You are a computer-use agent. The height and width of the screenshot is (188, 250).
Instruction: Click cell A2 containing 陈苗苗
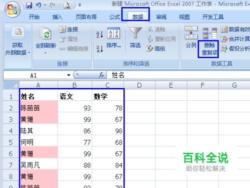coord(38,106)
